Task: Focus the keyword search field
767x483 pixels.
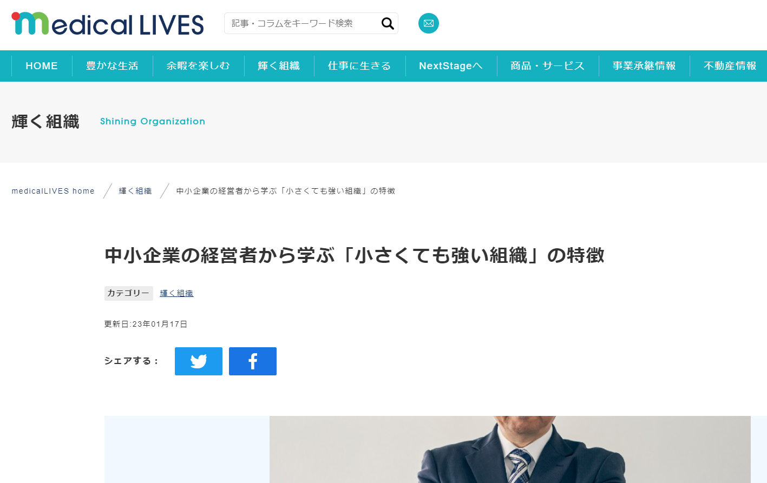Action: (x=303, y=23)
